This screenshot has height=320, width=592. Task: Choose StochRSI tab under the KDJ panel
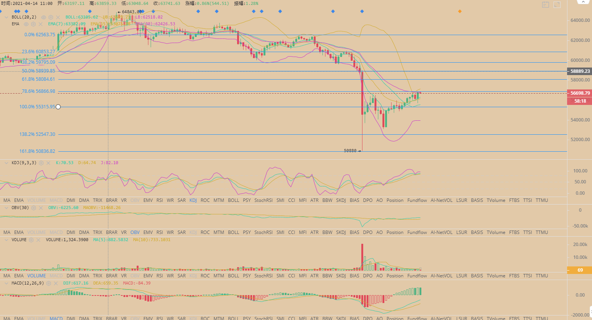point(264,200)
